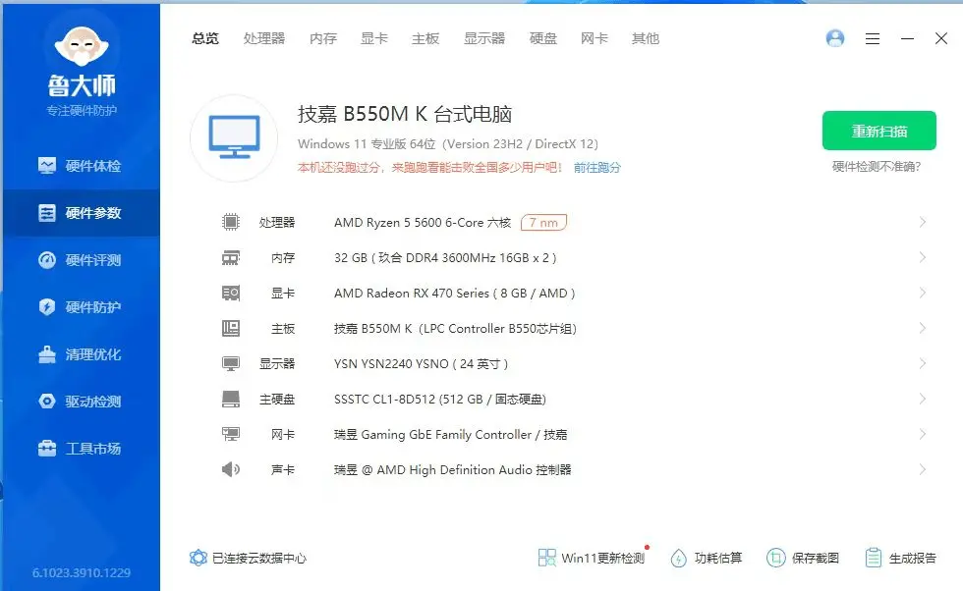Image resolution: width=963 pixels, height=591 pixels.
Task: Switch to the 显示器 tab
Action: (x=483, y=38)
